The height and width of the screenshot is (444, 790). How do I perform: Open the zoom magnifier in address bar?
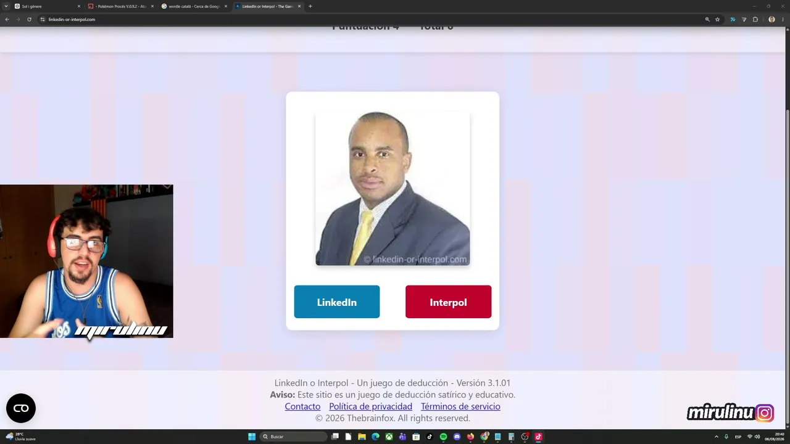(707, 19)
